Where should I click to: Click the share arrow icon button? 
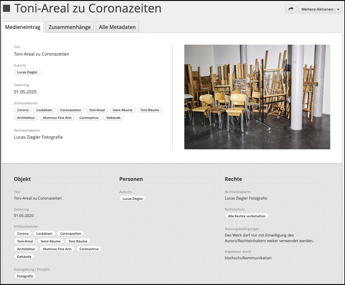pyautogui.click(x=291, y=9)
